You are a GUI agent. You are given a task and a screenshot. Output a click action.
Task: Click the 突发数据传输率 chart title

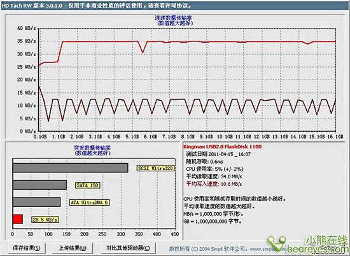(x=92, y=148)
